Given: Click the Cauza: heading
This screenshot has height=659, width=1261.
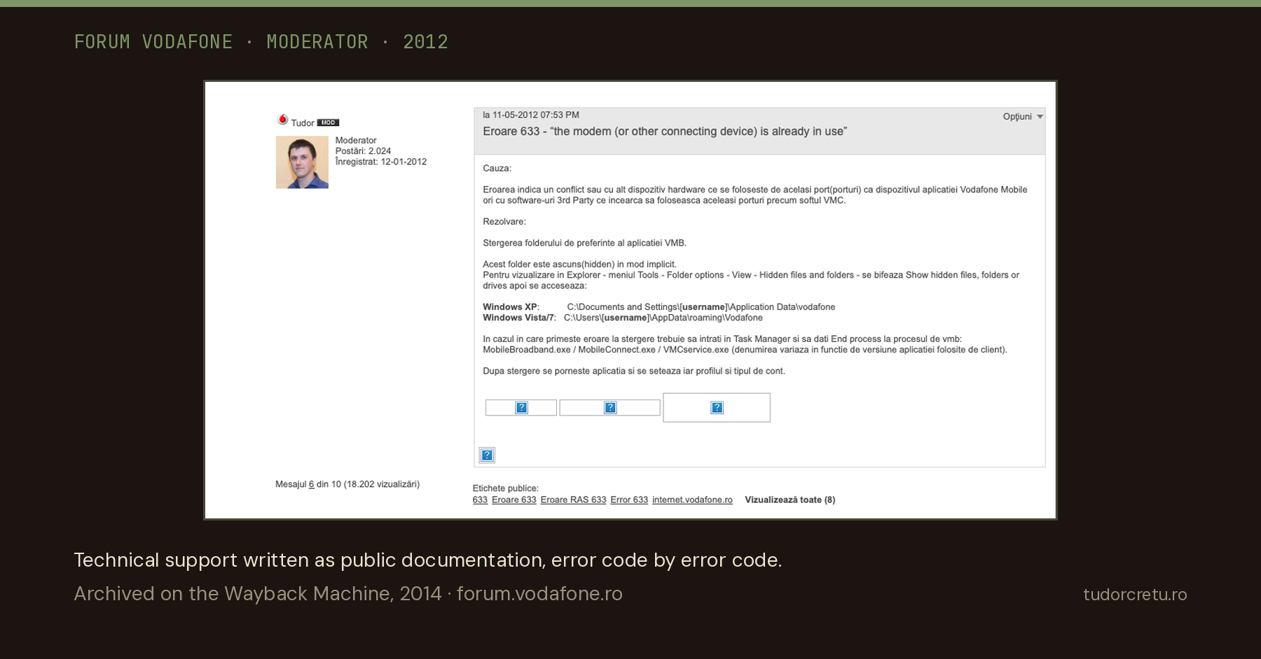Looking at the screenshot, I should [497, 169].
